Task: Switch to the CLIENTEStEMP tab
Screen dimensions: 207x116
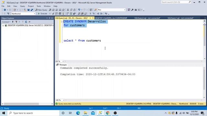Action: click(x=111, y=18)
